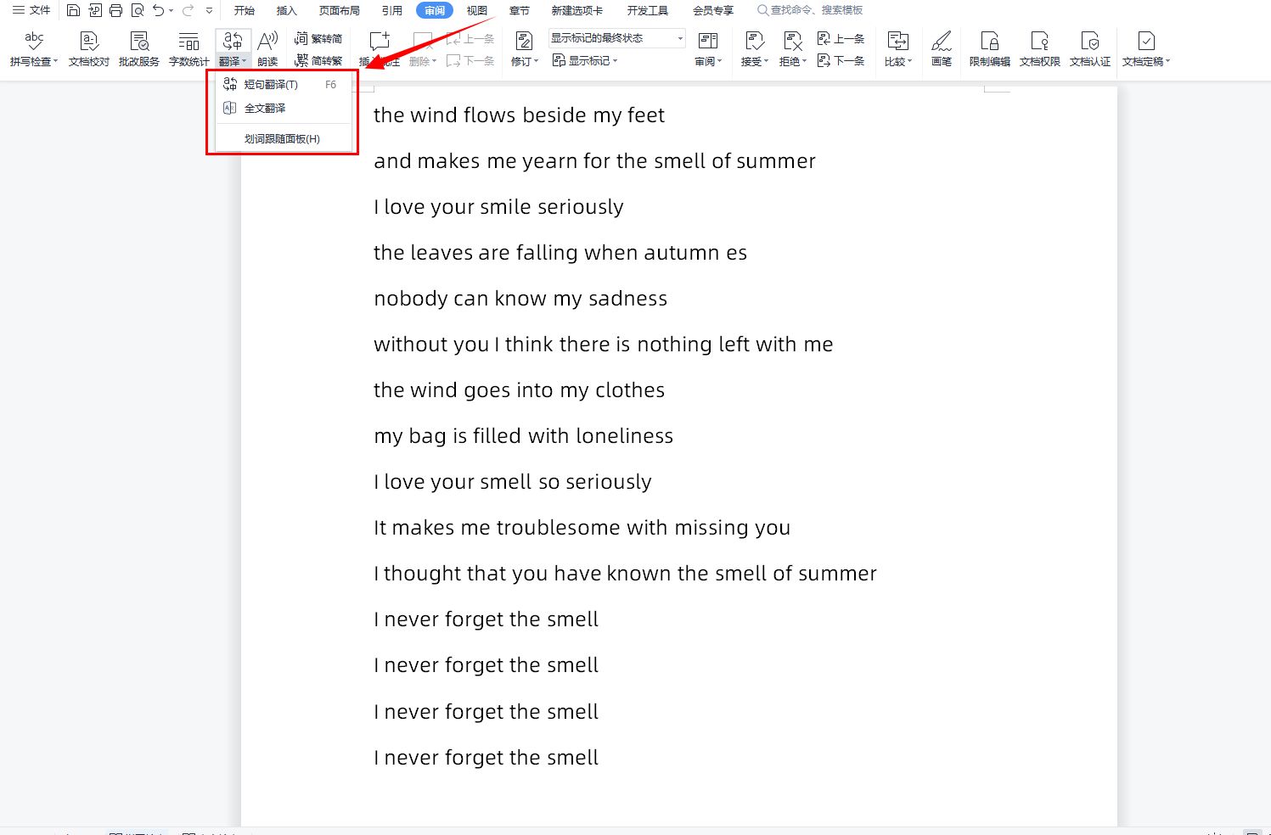The image size is (1271, 835).
Task: Click the 拒绝 reject change icon
Action: pyautogui.click(x=792, y=41)
